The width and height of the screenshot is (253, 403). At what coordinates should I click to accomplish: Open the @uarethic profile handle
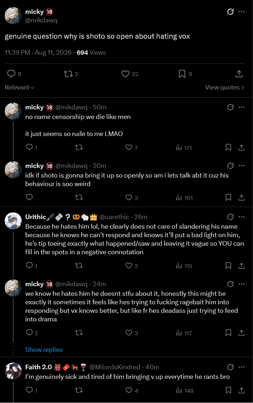pos(114,217)
